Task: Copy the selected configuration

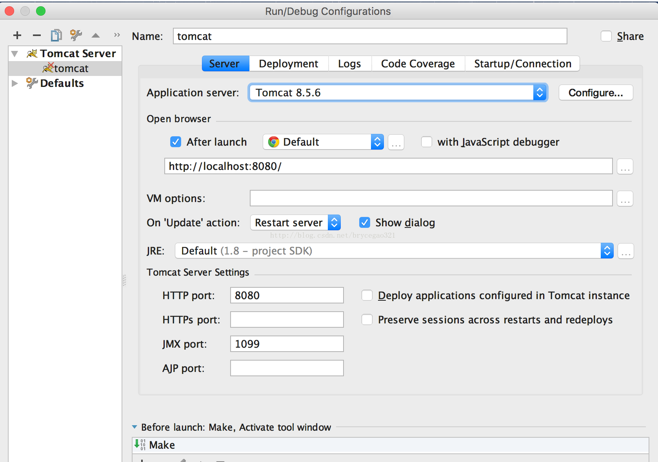Action: (x=56, y=35)
